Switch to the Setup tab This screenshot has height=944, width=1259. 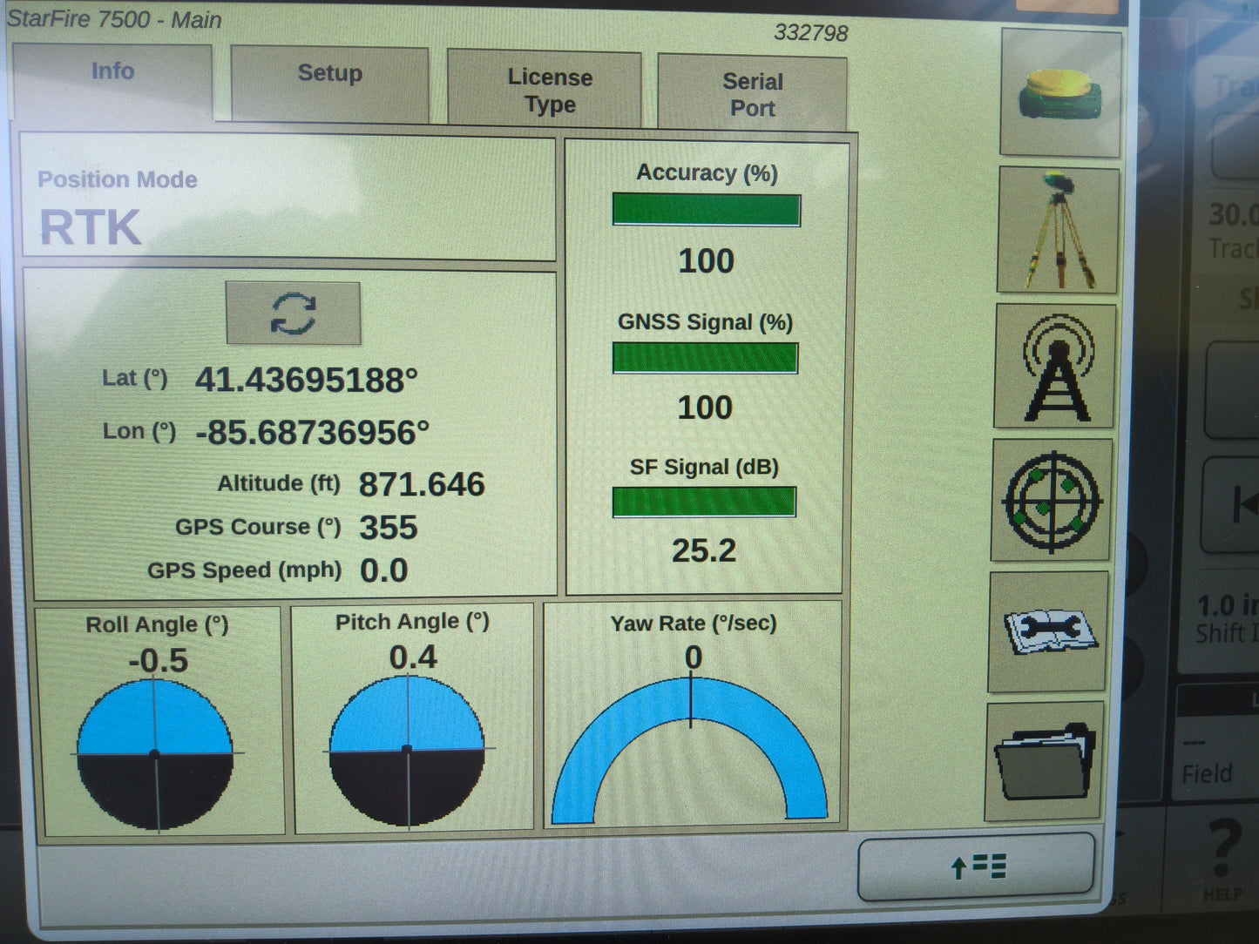point(329,84)
